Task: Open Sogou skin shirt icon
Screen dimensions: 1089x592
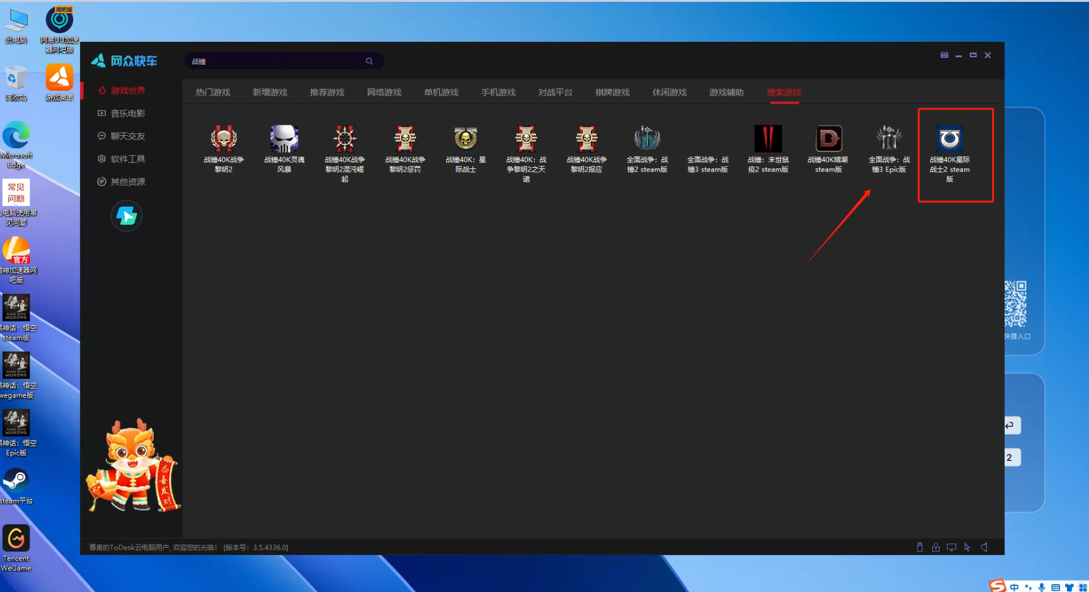Action: click(x=1069, y=587)
